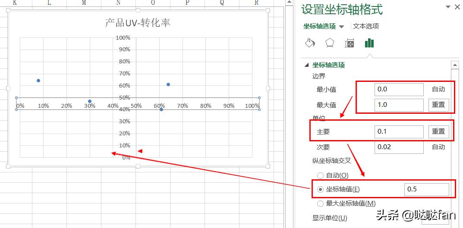The image size is (463, 228).
Task: Select the 自动(O) radio button
Action: (x=320, y=175)
